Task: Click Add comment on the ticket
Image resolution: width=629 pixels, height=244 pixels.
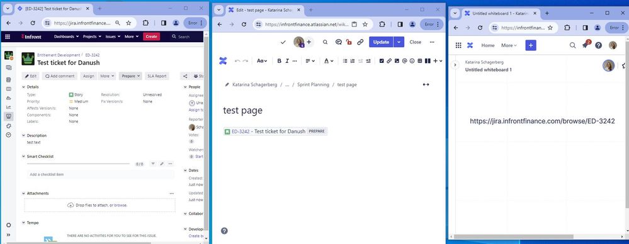Action: 60,75
